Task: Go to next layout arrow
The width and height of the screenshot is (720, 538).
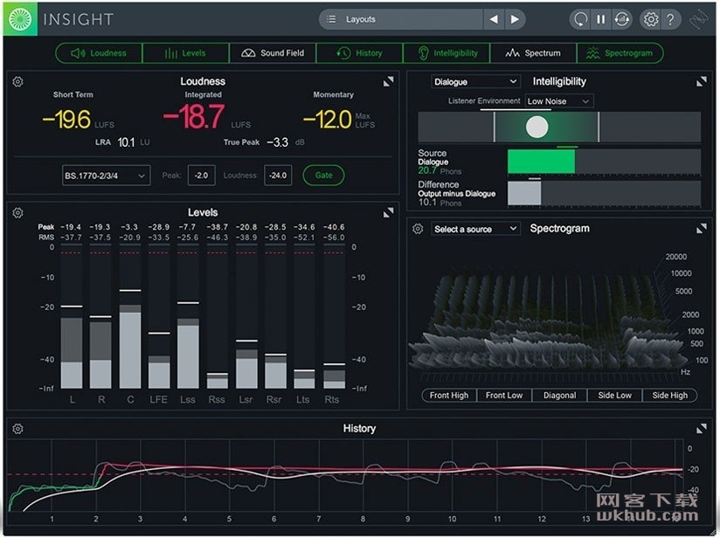Action: 515,19
